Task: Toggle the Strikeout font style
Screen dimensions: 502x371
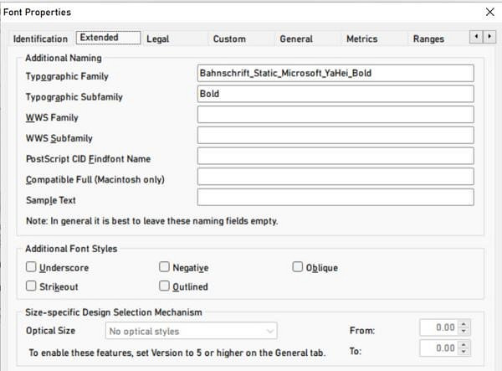Action: pyautogui.click(x=31, y=286)
